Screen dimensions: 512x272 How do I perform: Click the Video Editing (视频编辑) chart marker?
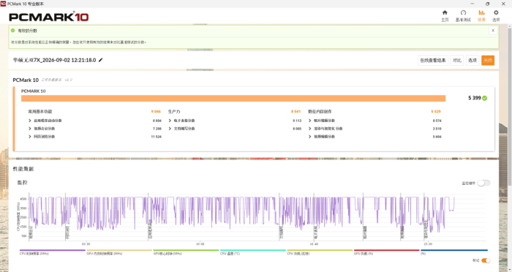point(402,232)
